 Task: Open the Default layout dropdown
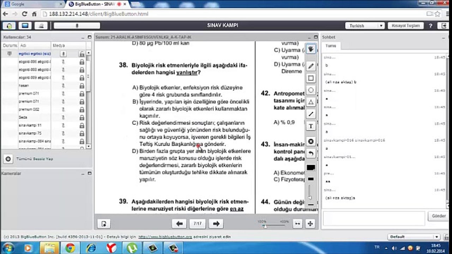tap(414, 237)
